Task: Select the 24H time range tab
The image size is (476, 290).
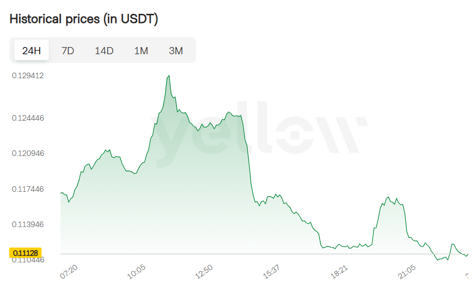Action: pyautogui.click(x=31, y=51)
